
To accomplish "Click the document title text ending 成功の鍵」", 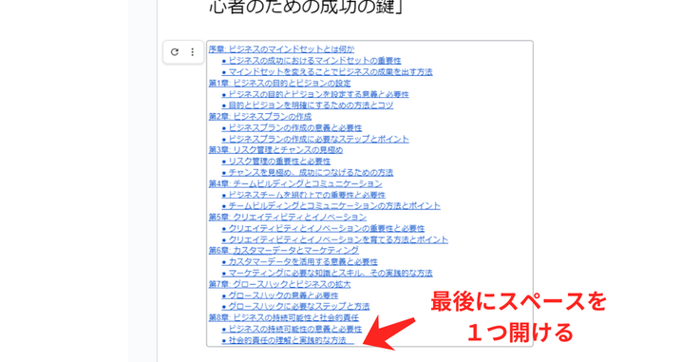I will point(306,8).
